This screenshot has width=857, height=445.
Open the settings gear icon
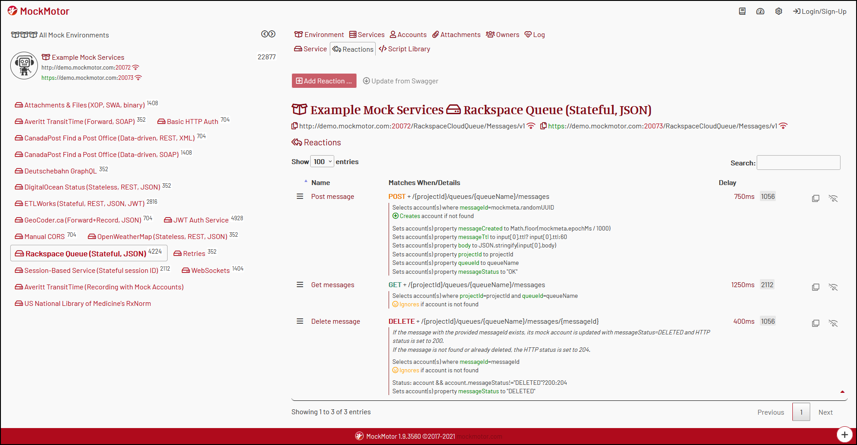[779, 11]
